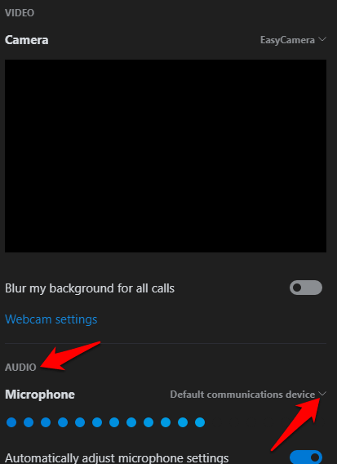This screenshot has height=464, width=337.
Task: Click the sixth microphone level dot
Action: click(97, 422)
